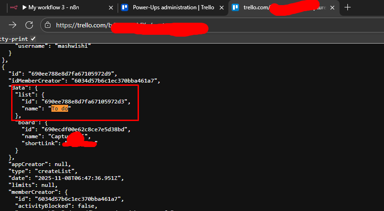Go forward in browser history
Image resolution: width=384 pixels, height=211 pixels.
pos(13,25)
